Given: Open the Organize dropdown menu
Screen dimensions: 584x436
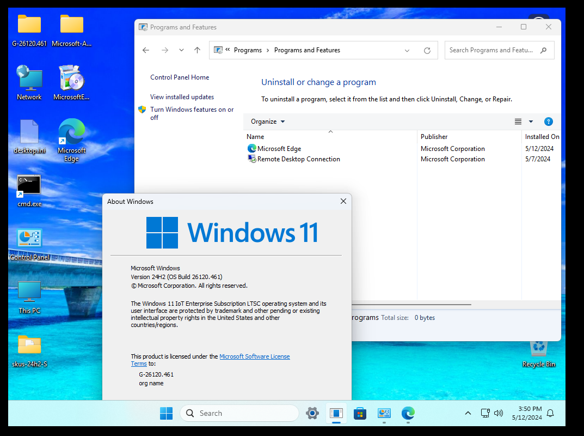Looking at the screenshot, I should click(268, 122).
